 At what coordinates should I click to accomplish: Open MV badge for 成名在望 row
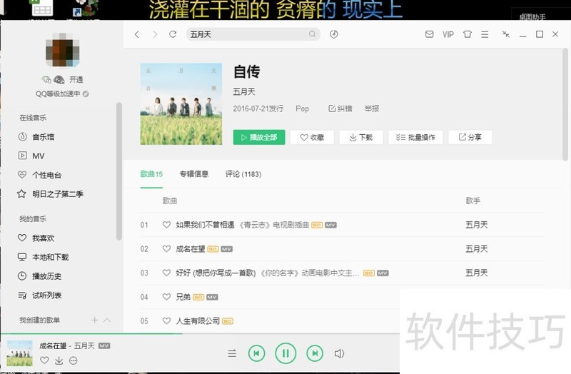point(227,249)
